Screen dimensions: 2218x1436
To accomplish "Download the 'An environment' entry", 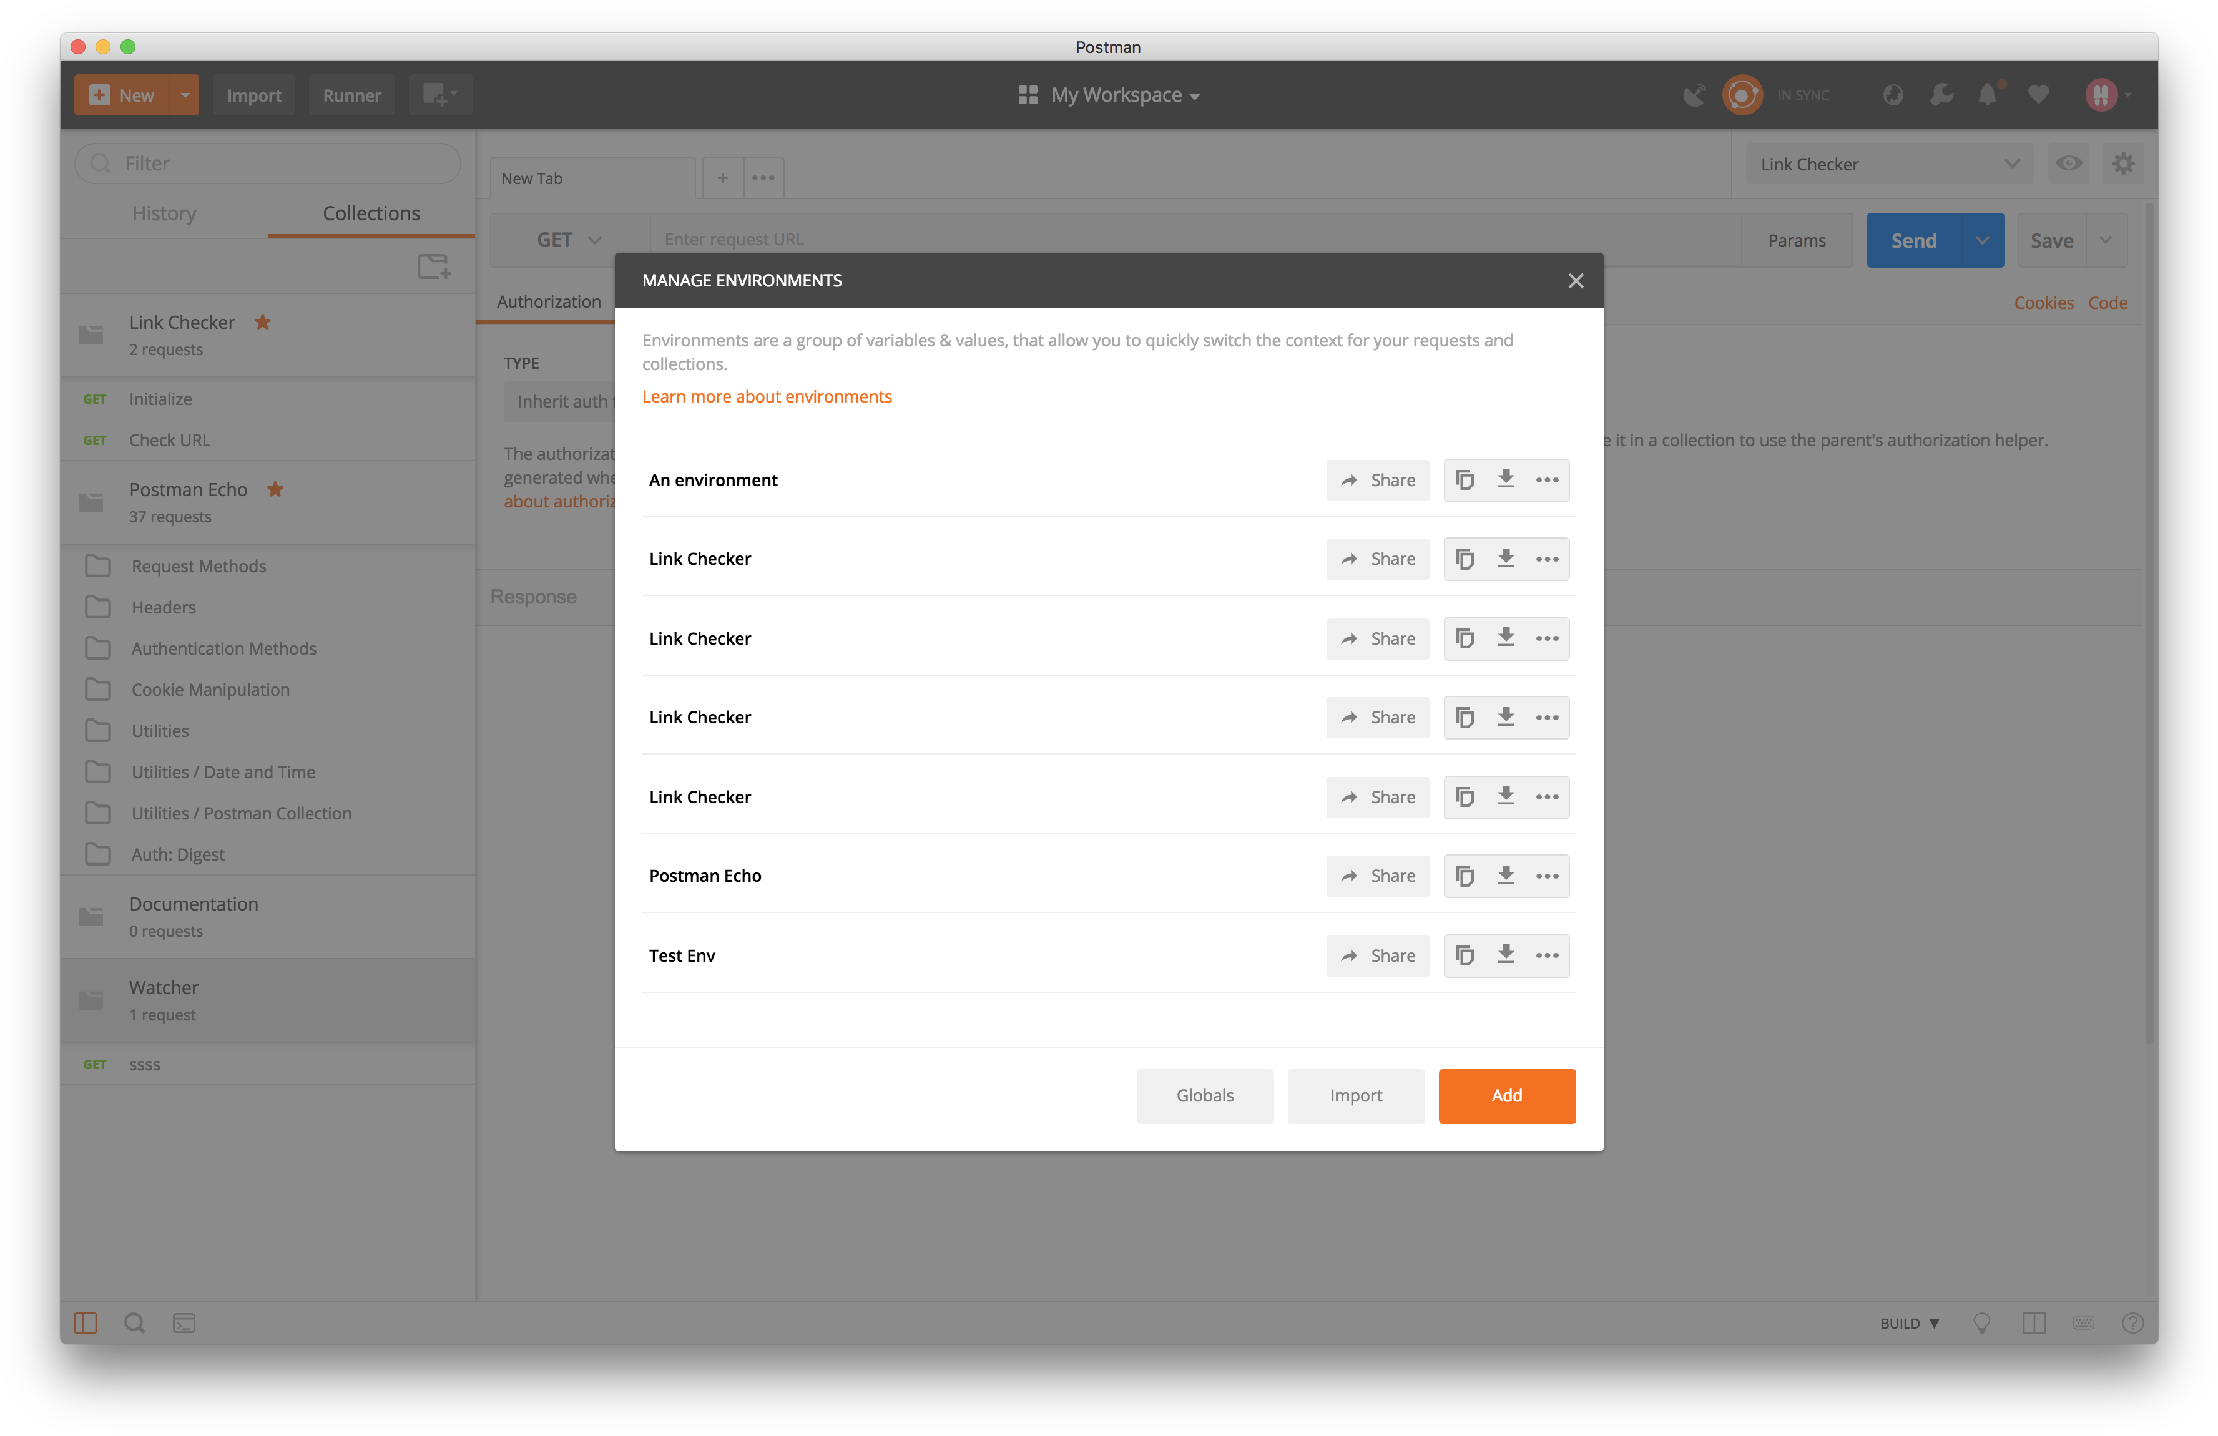I will pyautogui.click(x=1506, y=480).
